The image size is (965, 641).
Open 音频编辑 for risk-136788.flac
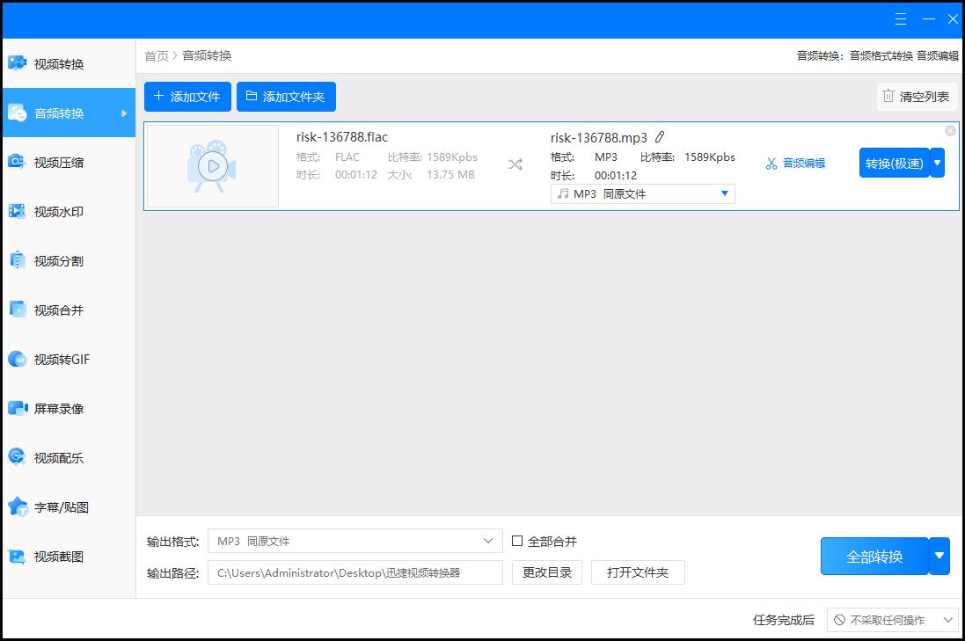click(794, 162)
